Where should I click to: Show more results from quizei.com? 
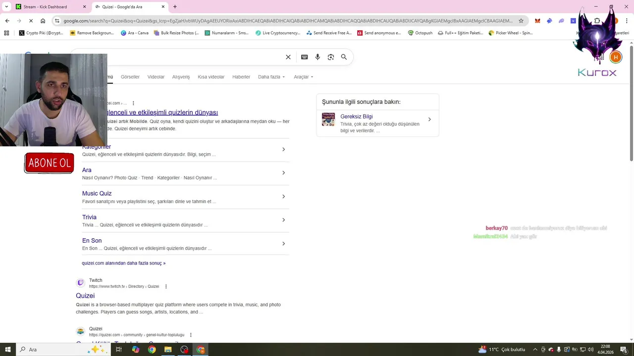coord(124,263)
